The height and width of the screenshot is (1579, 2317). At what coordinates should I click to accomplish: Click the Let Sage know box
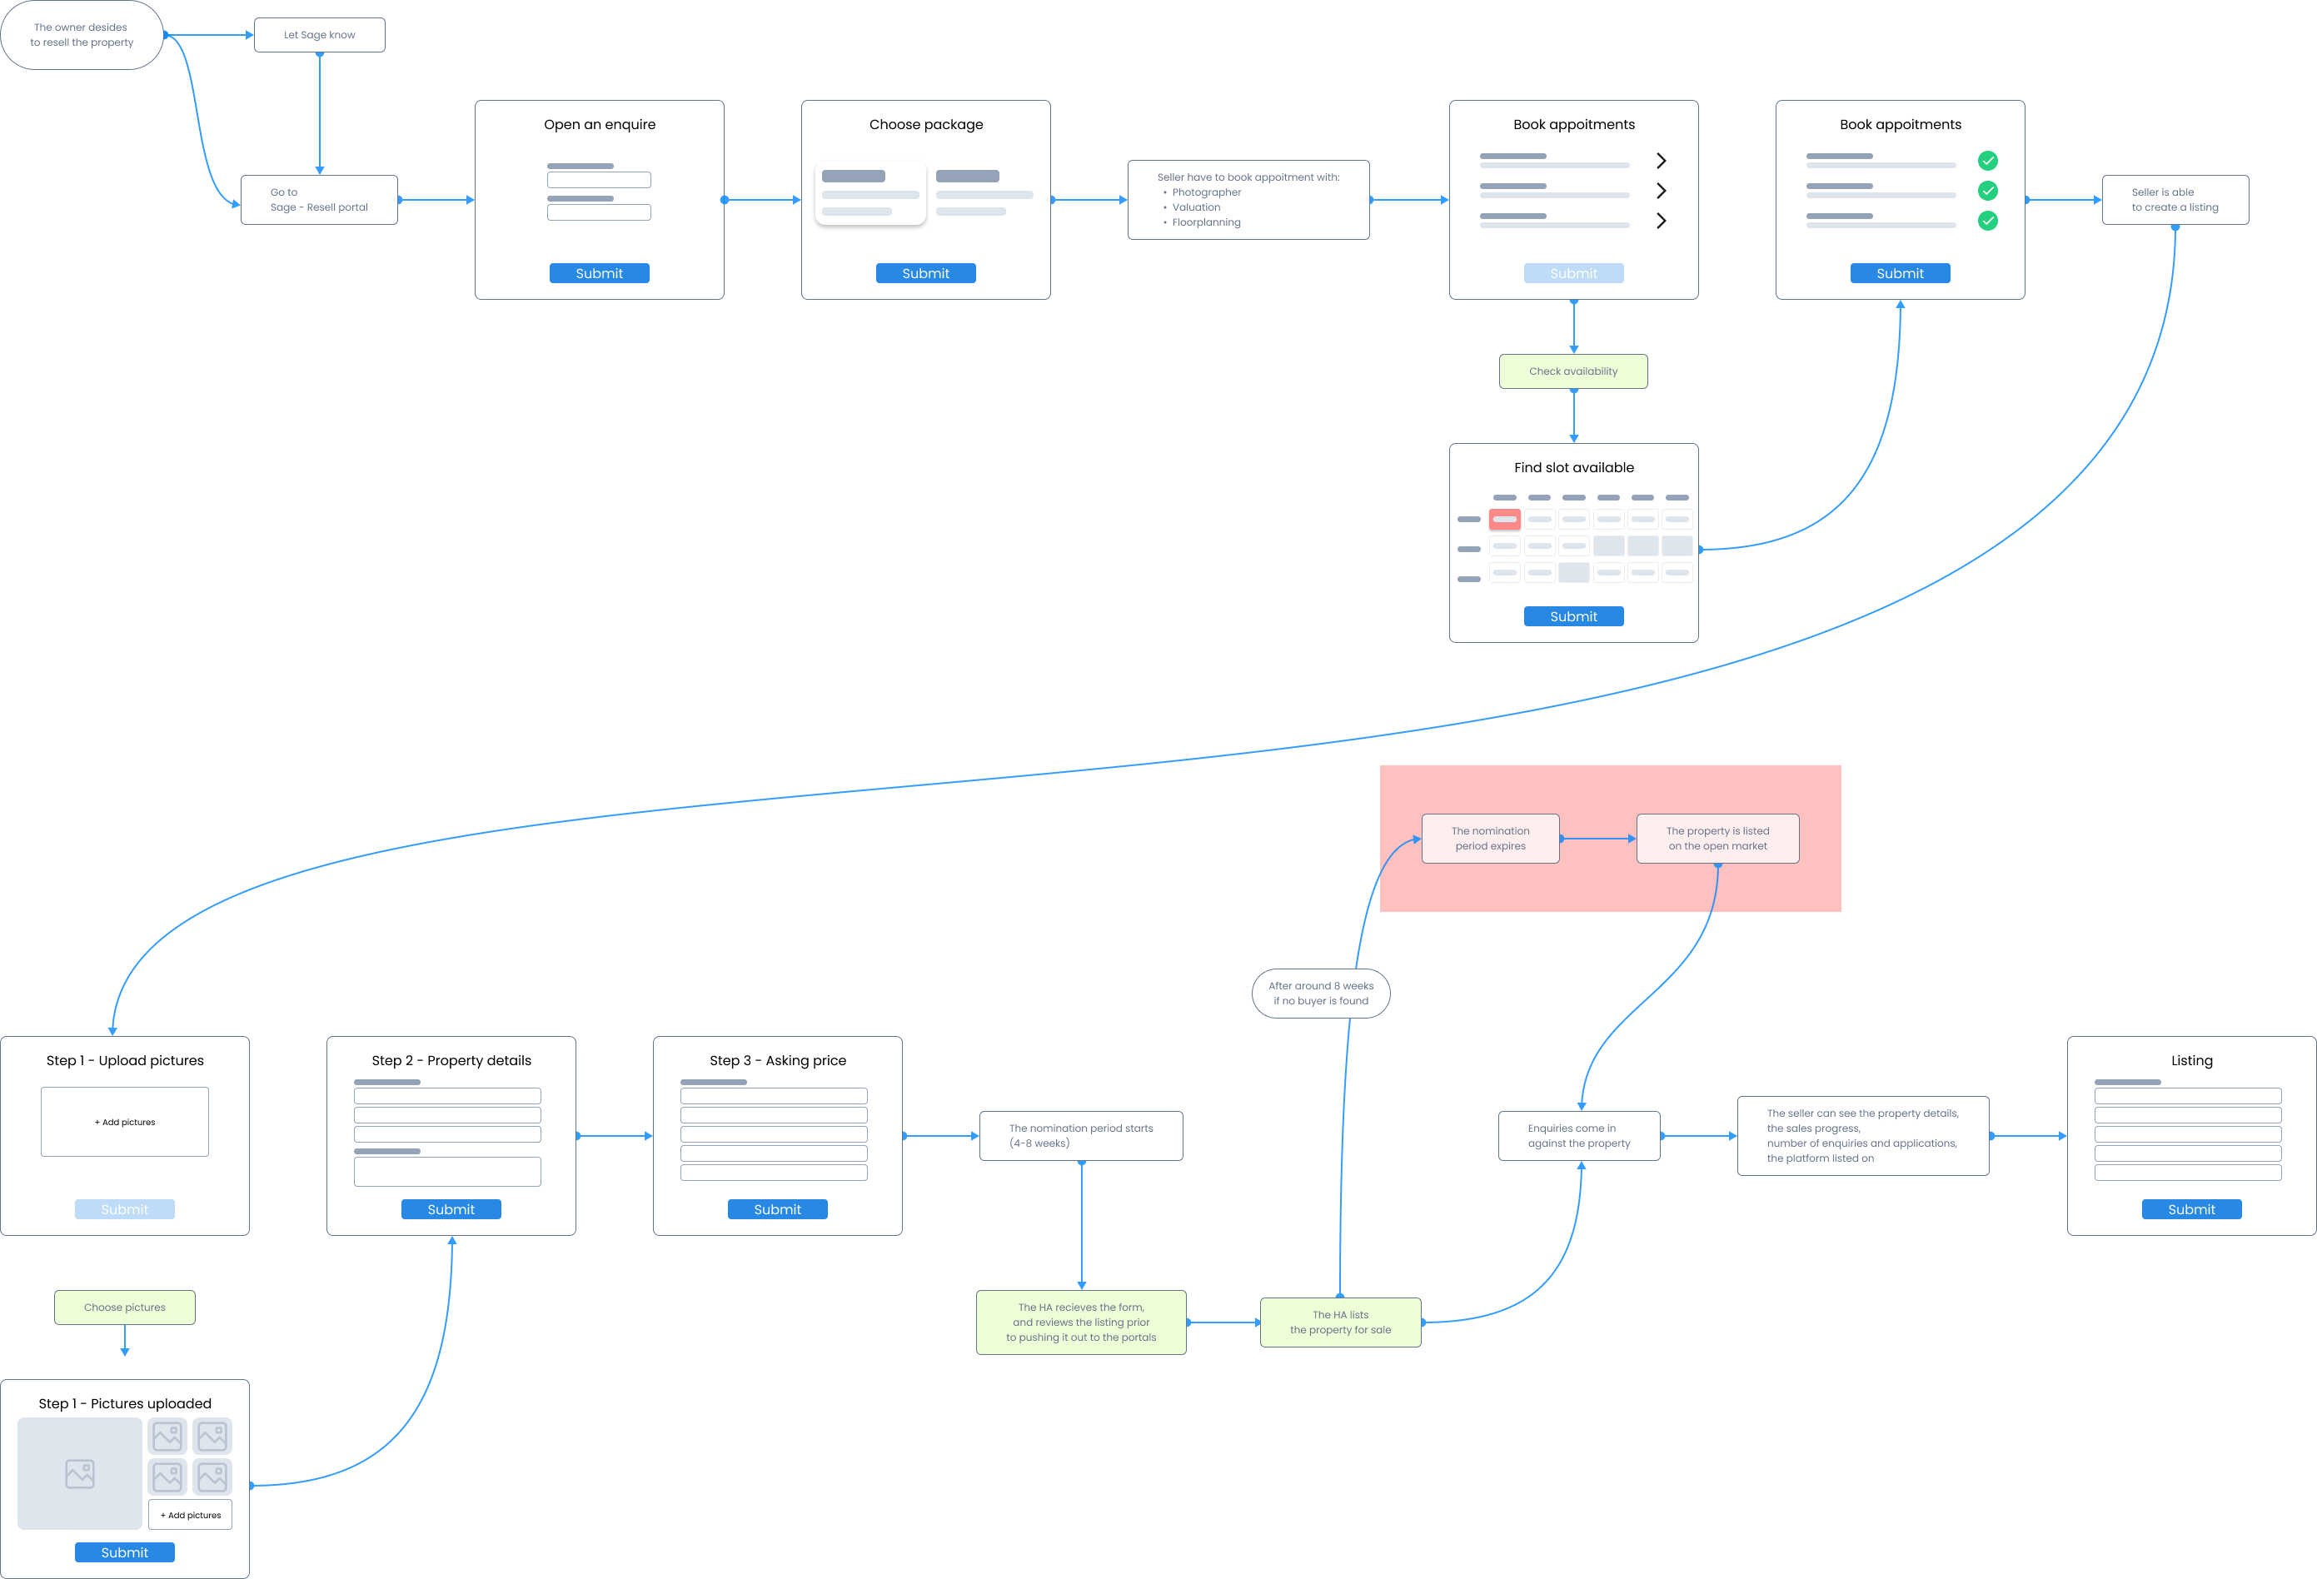coord(319,35)
